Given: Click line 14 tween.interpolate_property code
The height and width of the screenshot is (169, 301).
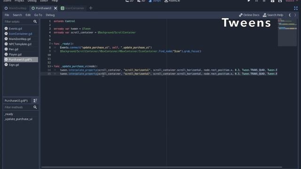Looking at the screenshot, I should (168, 70).
